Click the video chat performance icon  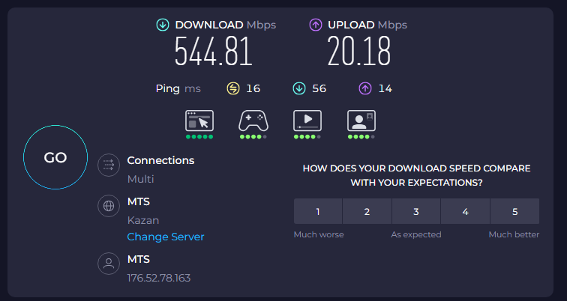pos(361,121)
